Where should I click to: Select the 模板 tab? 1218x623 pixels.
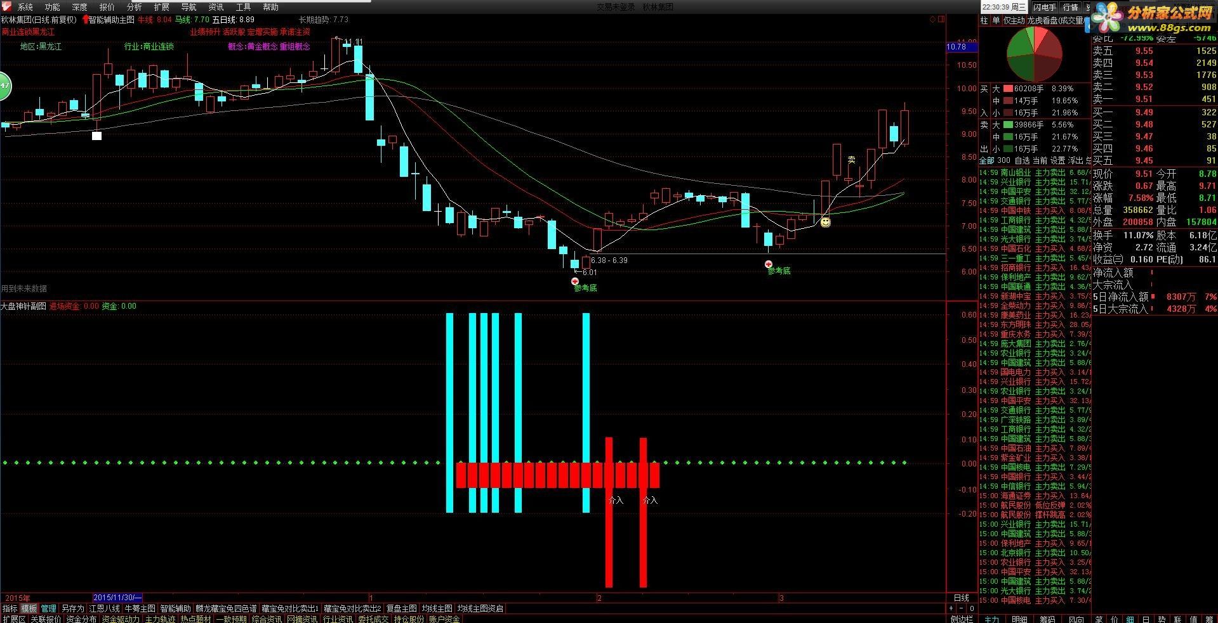[29, 608]
